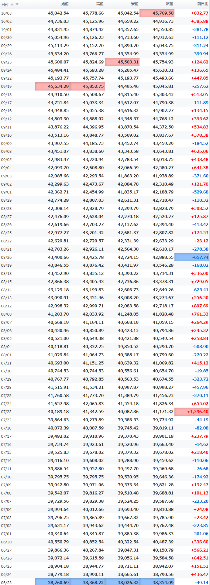Sort dates descending with the down arrow
Screen dimensions: 210x585
(x=17, y=4)
